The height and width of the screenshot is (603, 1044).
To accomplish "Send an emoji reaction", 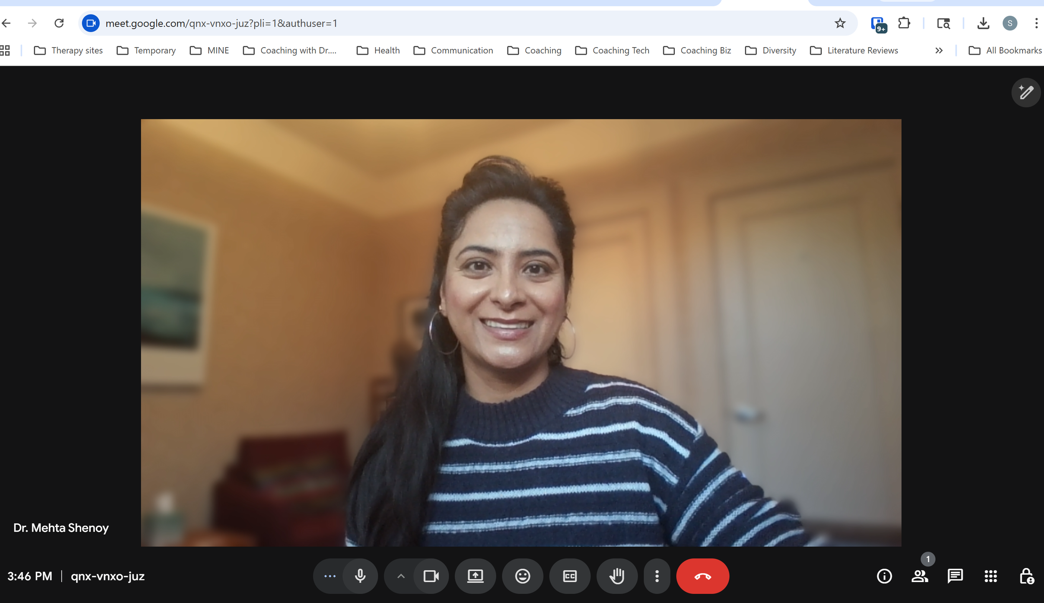I will tap(522, 576).
